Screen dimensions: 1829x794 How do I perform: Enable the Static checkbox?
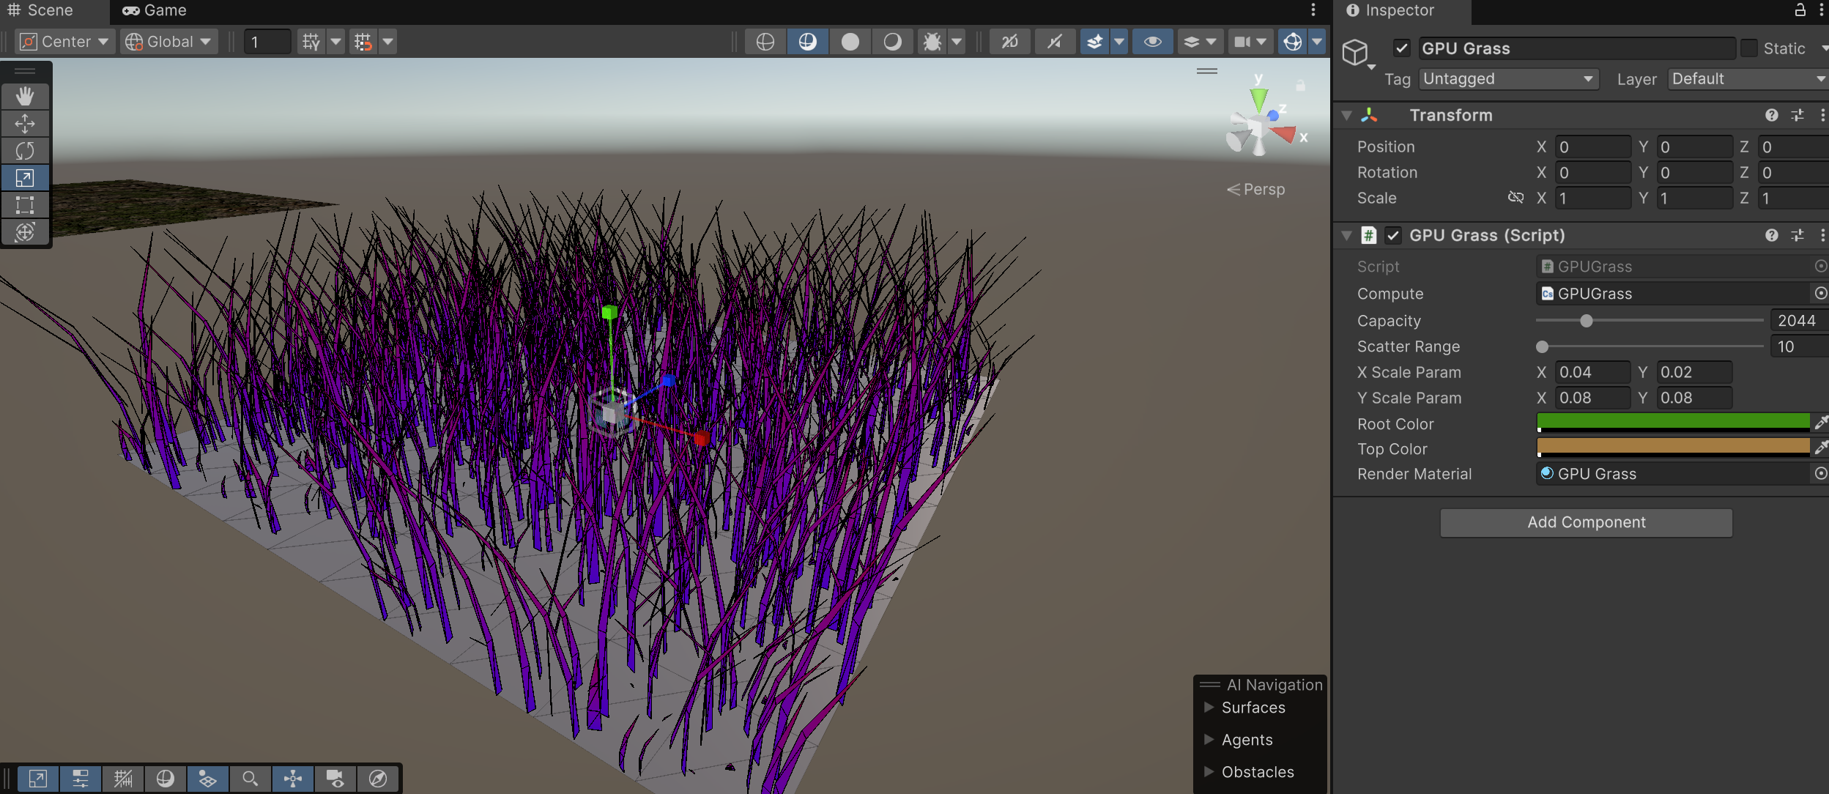coord(1748,48)
